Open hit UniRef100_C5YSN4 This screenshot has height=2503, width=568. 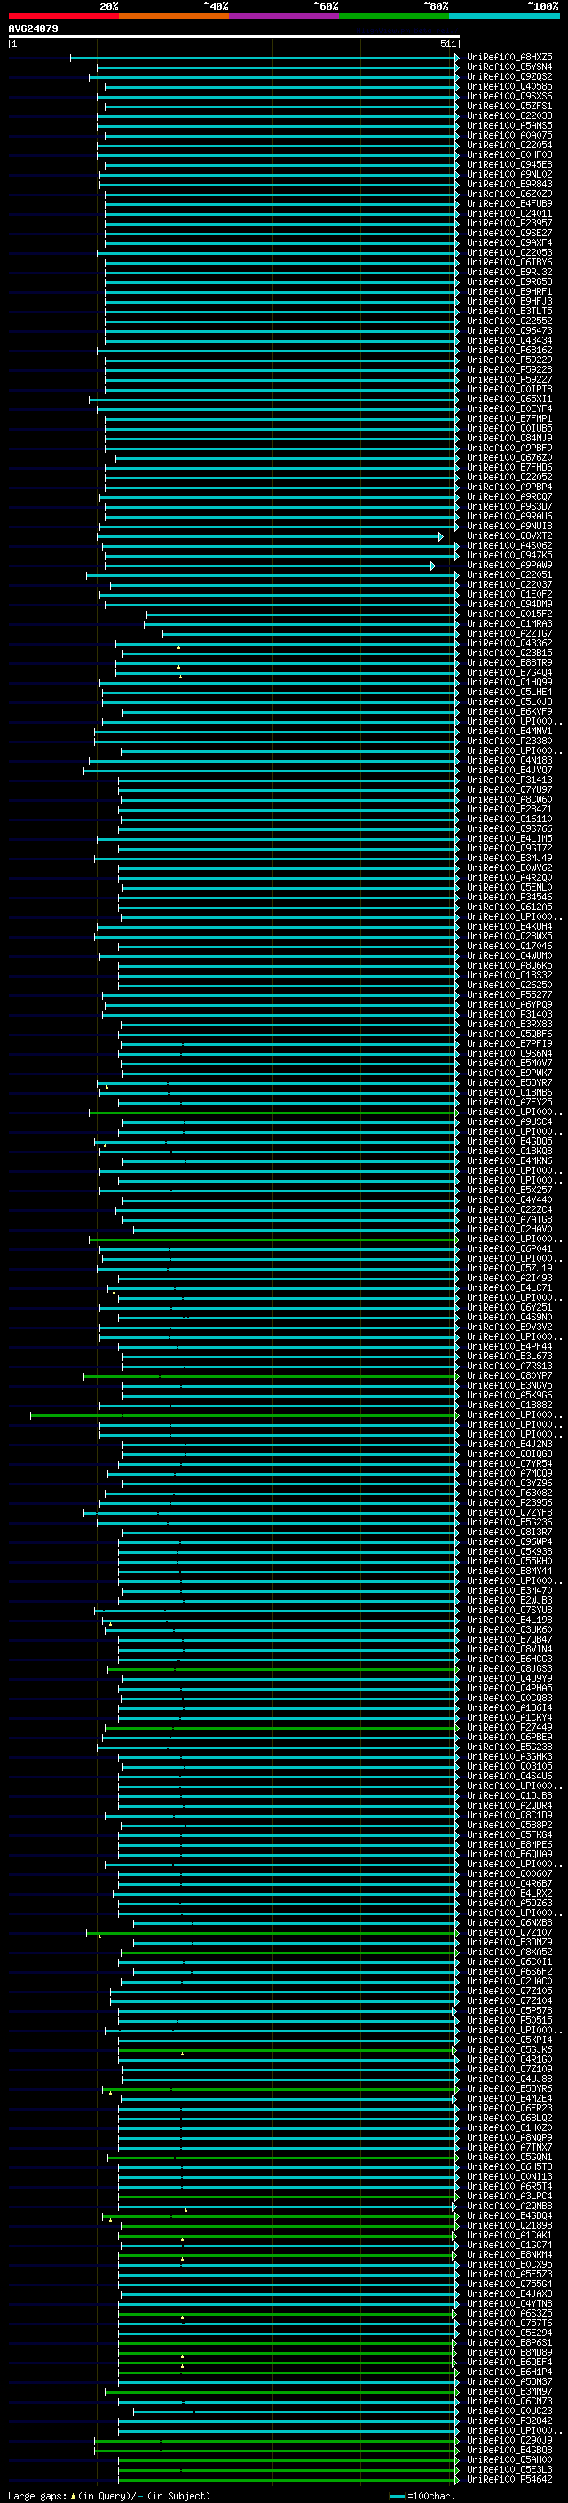[x=509, y=67]
